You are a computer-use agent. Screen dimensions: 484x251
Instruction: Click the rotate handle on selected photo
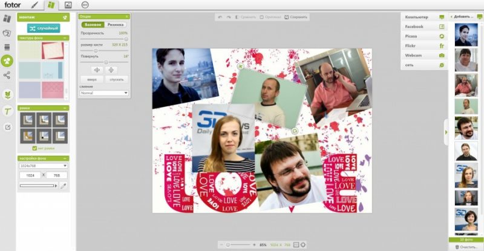[295, 131]
